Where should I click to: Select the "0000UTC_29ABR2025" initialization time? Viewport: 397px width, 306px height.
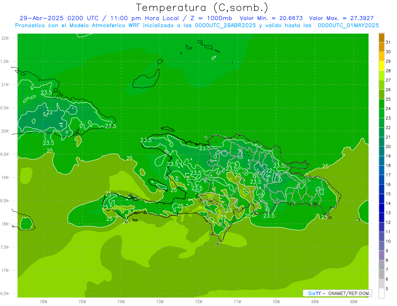[x=225, y=25]
